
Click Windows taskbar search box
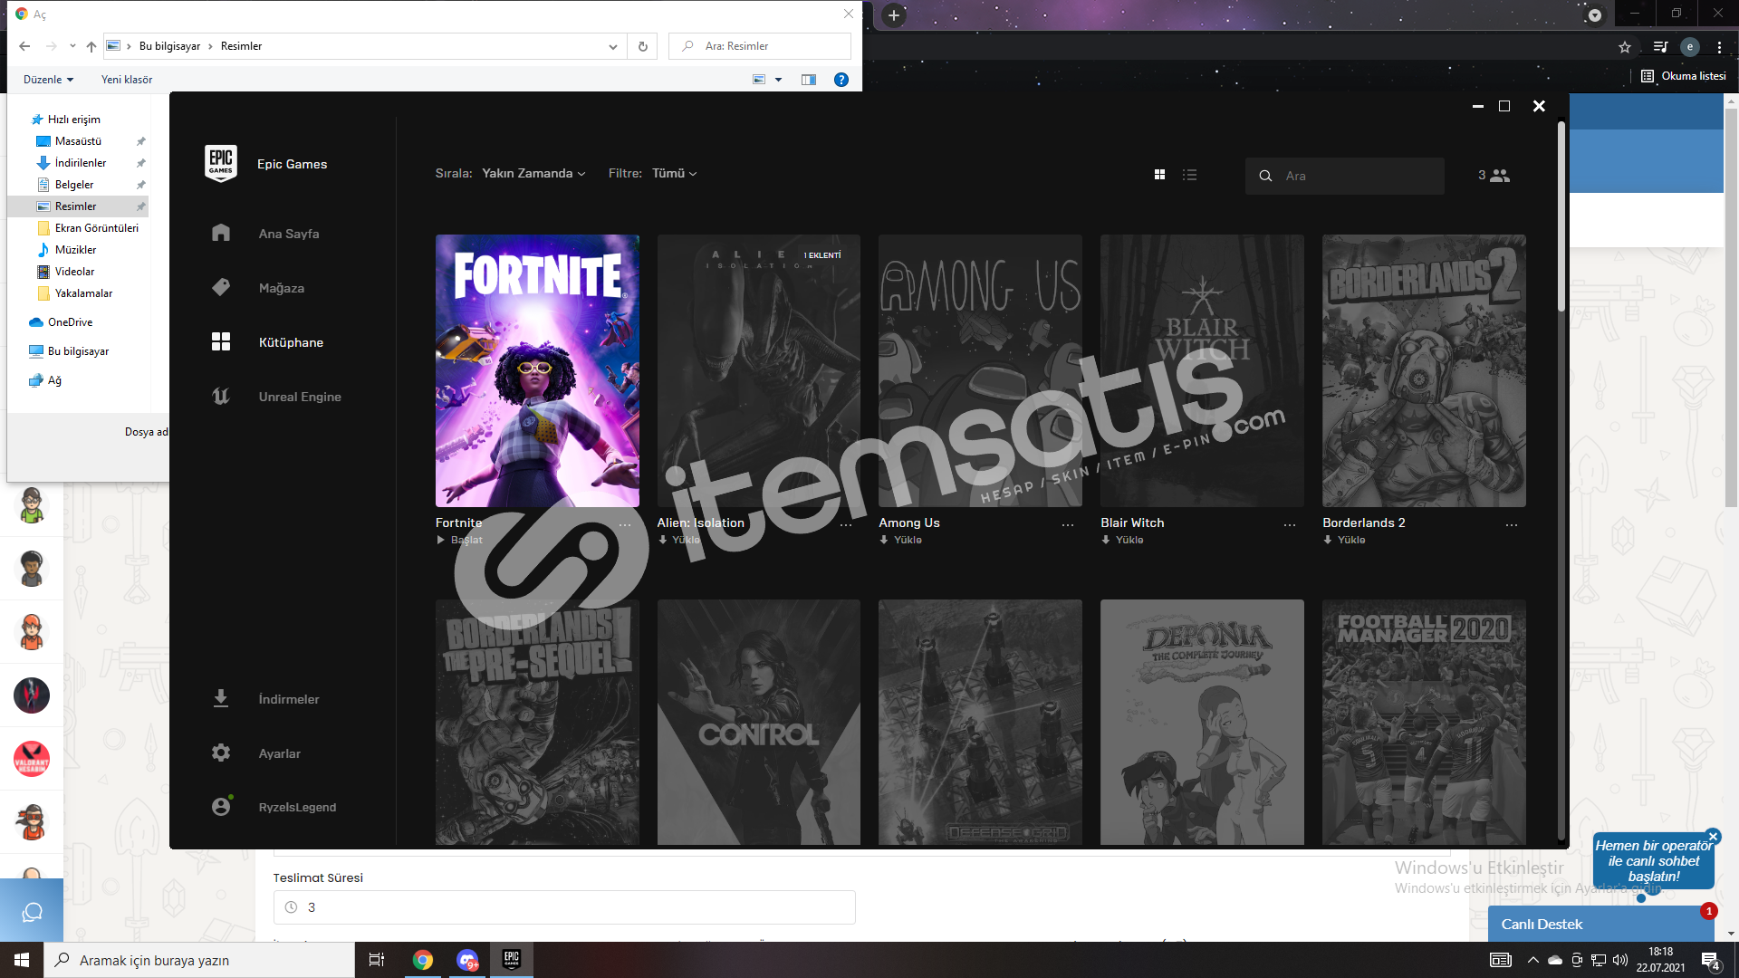point(199,960)
